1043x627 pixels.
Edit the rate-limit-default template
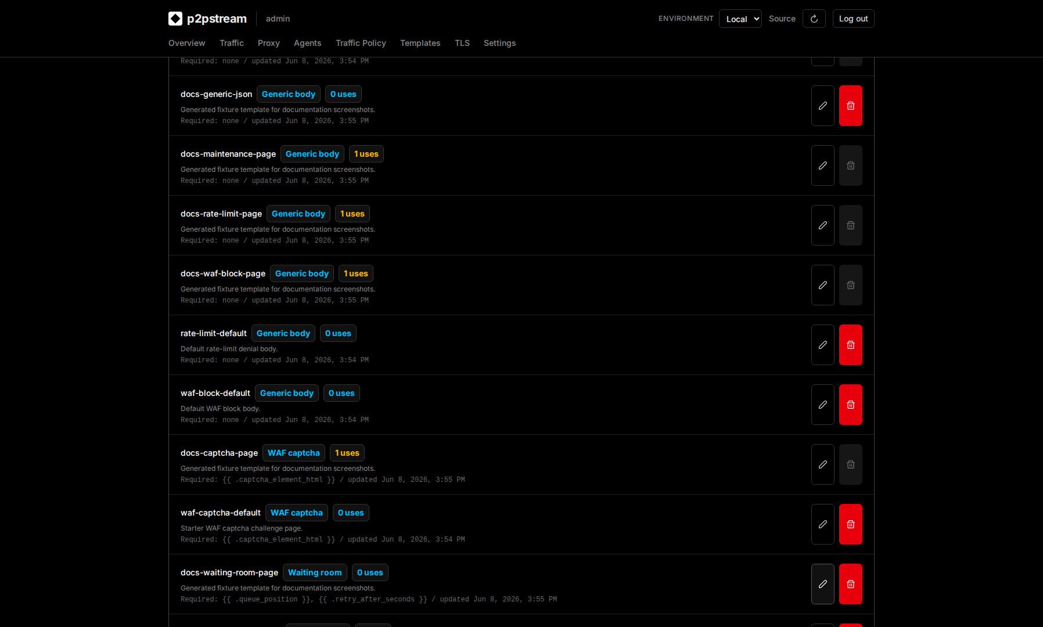point(823,345)
